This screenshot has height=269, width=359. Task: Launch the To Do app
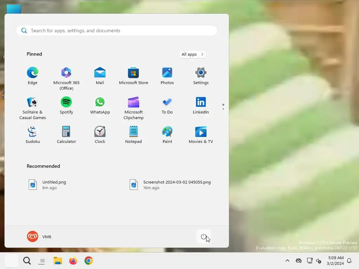167,106
